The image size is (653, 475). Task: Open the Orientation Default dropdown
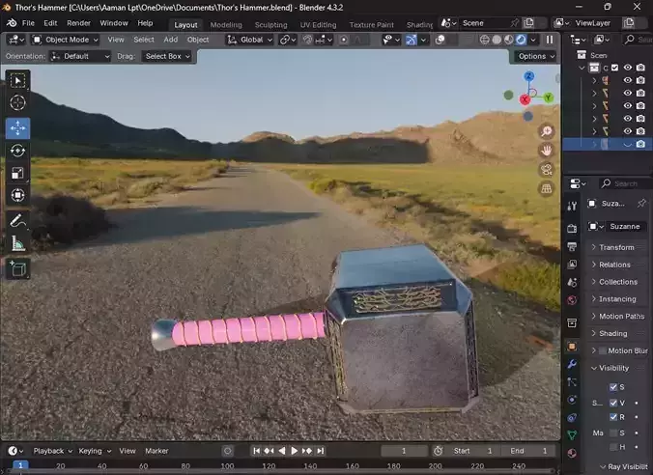[80, 56]
